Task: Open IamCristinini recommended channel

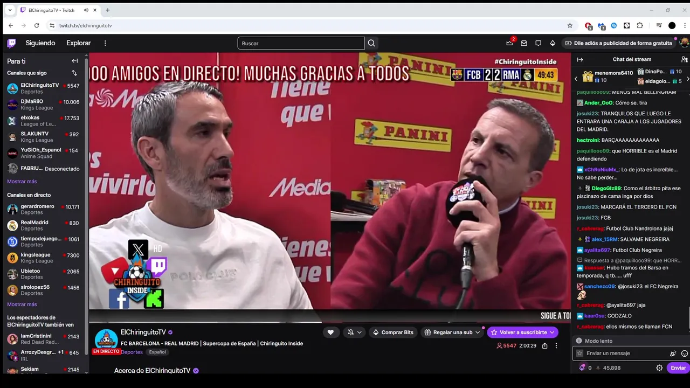Action: point(43,339)
